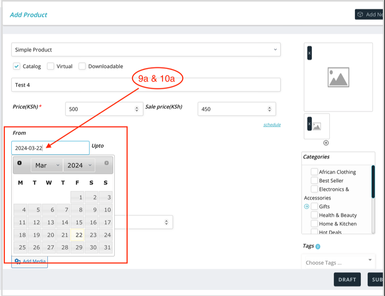Enable the Virtual checkbox
385x296 pixels.
point(50,66)
